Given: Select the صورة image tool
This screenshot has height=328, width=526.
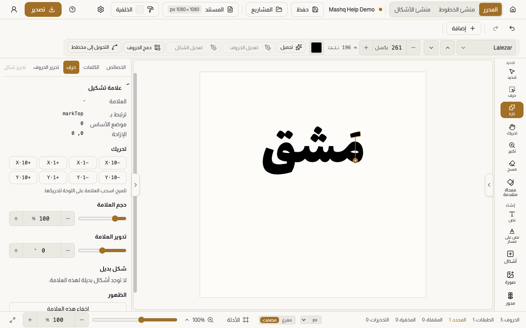Looking at the screenshot, I should click(x=510, y=278).
